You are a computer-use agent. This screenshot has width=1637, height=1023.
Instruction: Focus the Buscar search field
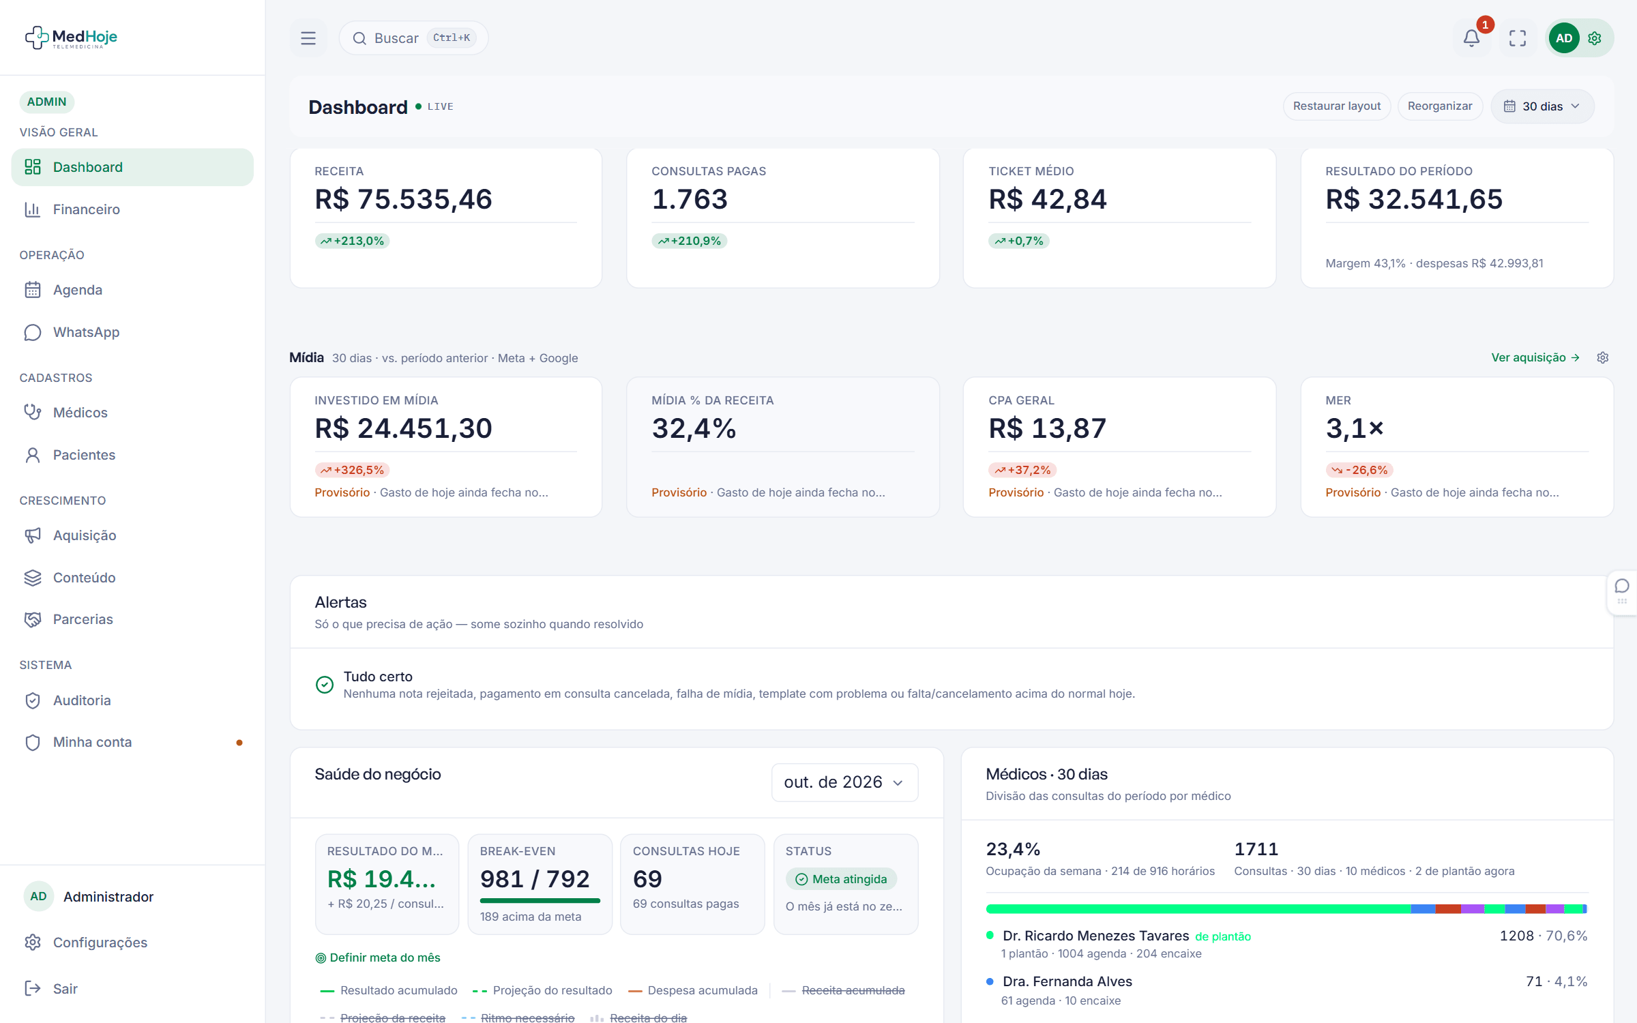(413, 38)
